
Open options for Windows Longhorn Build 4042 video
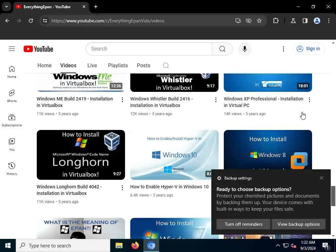point(122,188)
